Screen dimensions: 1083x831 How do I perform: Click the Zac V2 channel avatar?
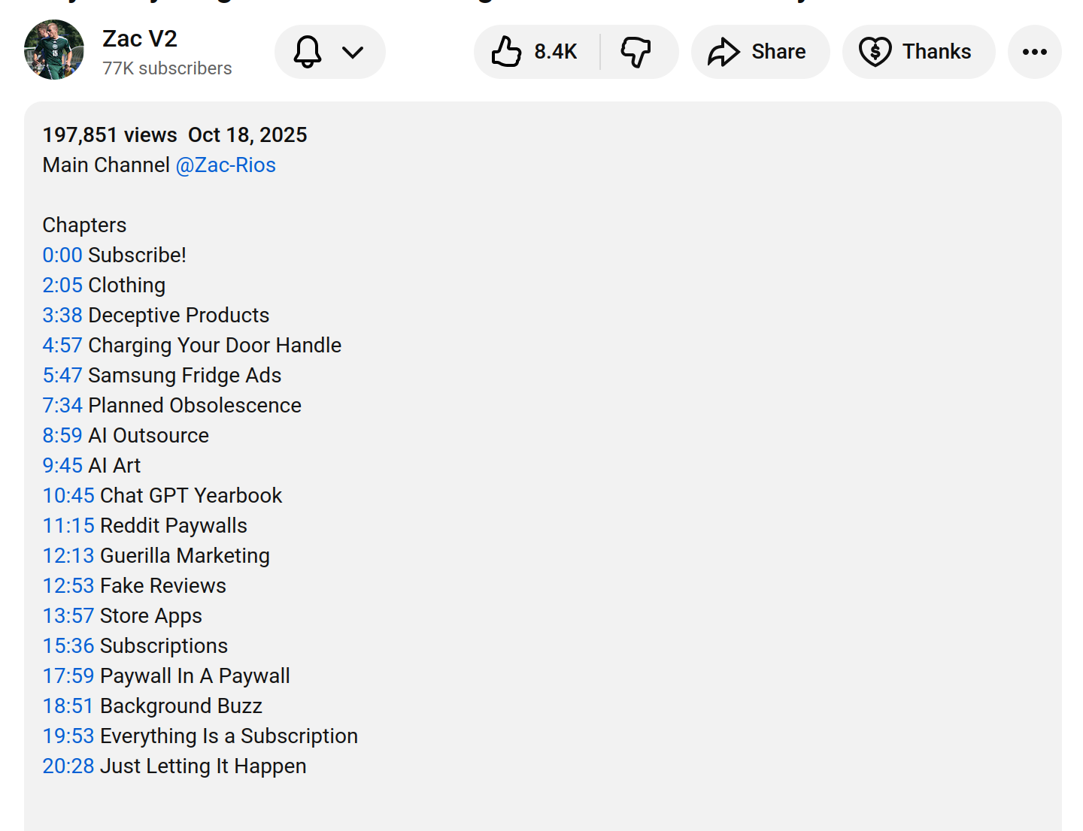coord(54,50)
